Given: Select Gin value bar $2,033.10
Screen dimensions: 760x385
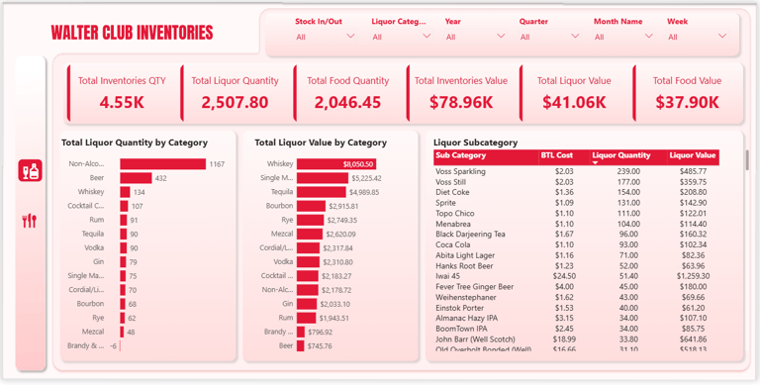Looking at the screenshot, I should 307,304.
